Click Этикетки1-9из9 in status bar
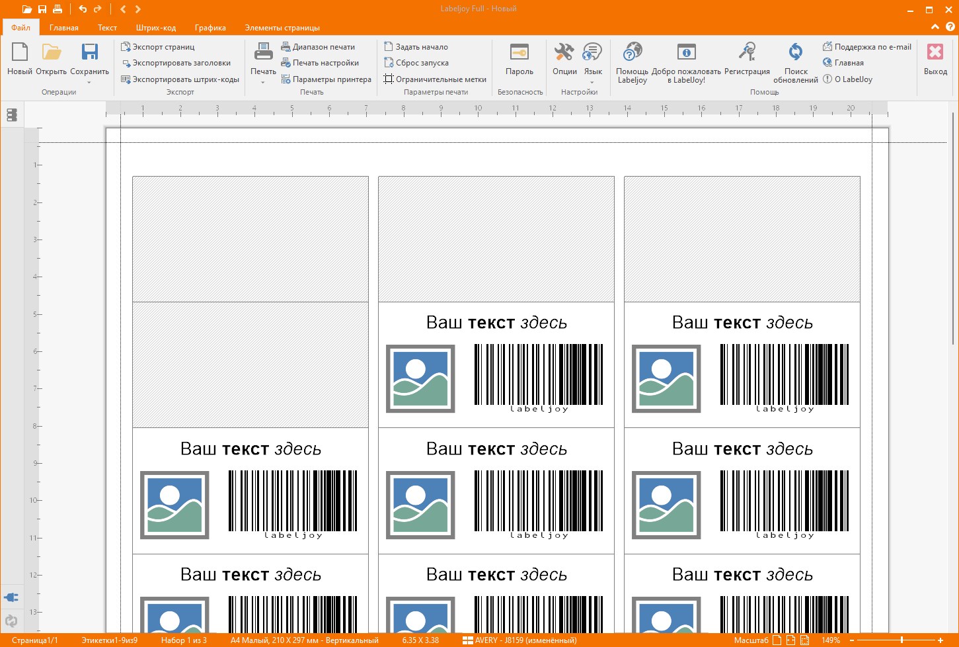This screenshot has width=959, height=647. pyautogui.click(x=110, y=640)
